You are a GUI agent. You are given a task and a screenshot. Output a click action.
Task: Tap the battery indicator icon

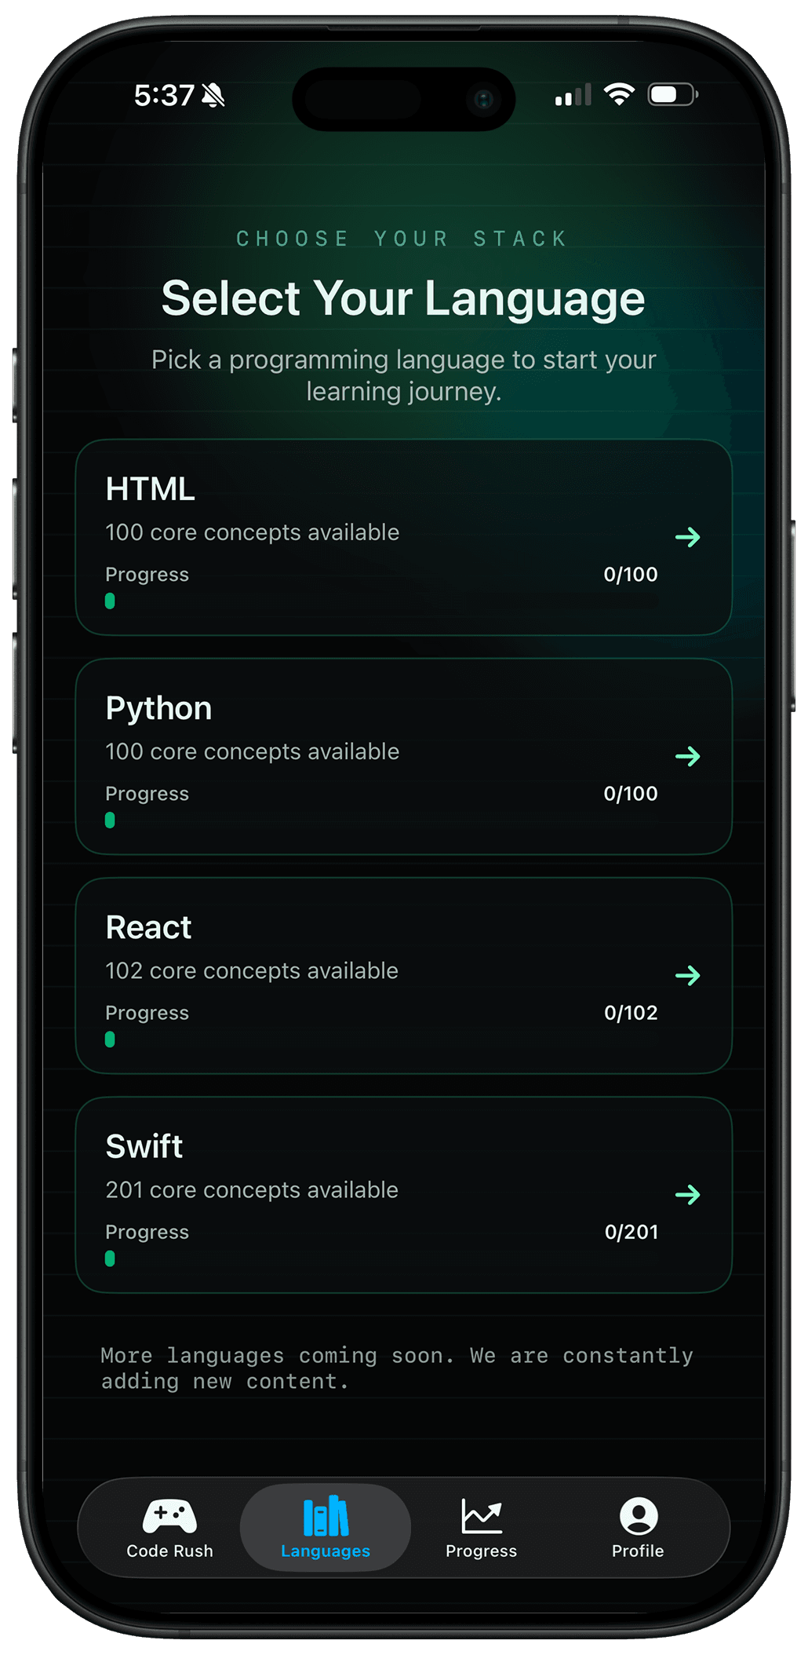pos(672,95)
